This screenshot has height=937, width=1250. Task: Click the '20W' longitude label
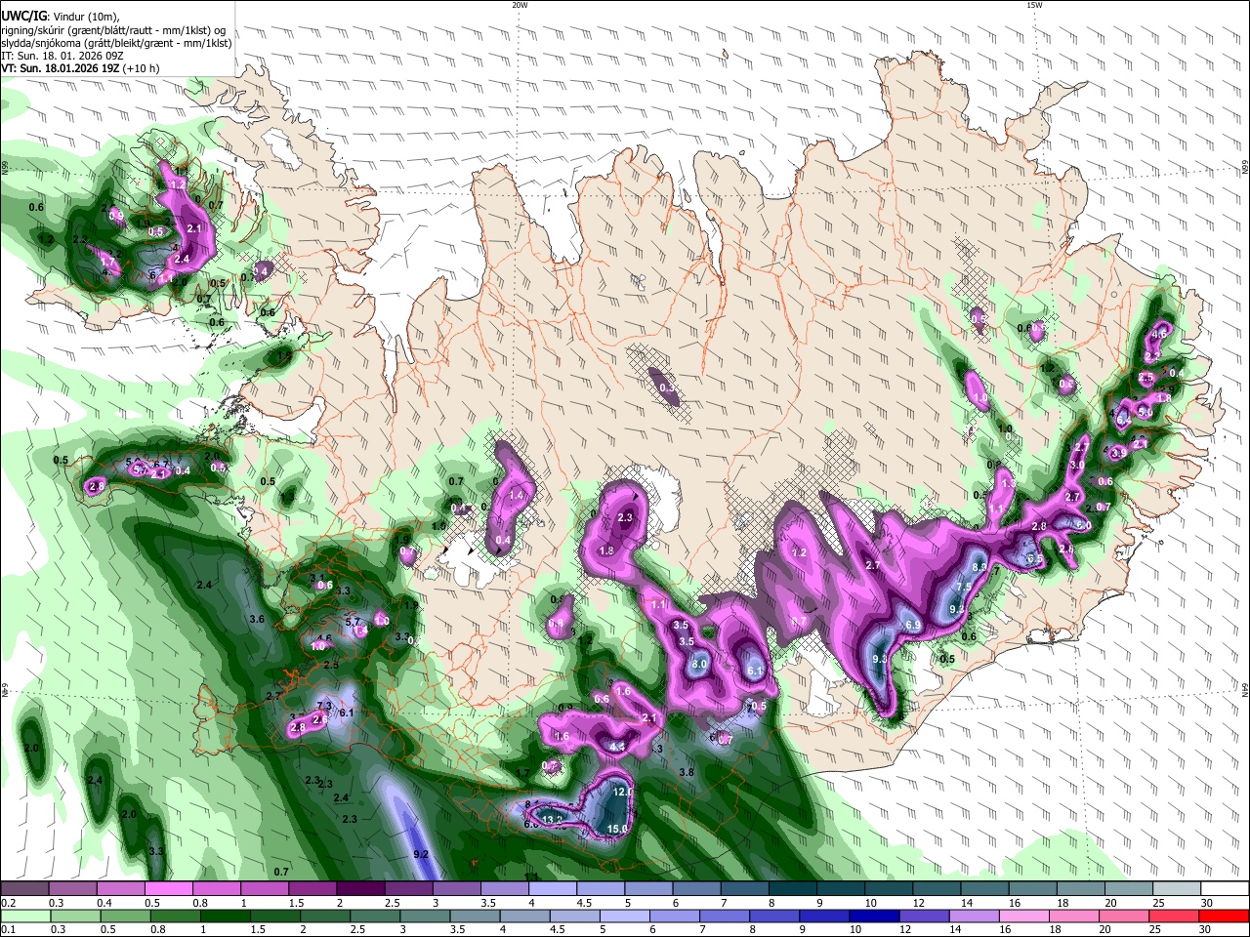coord(520,5)
